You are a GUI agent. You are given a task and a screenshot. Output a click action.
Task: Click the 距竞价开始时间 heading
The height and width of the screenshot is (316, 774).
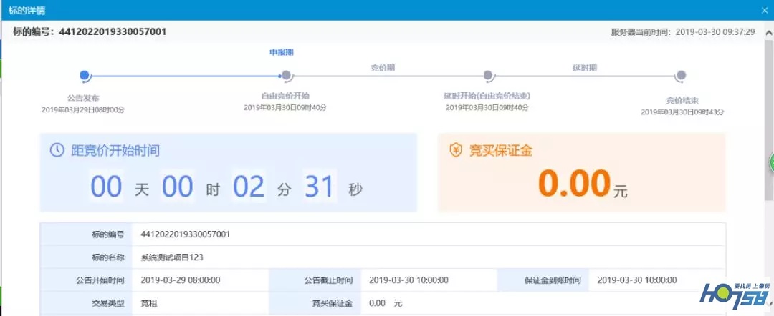[115, 150]
